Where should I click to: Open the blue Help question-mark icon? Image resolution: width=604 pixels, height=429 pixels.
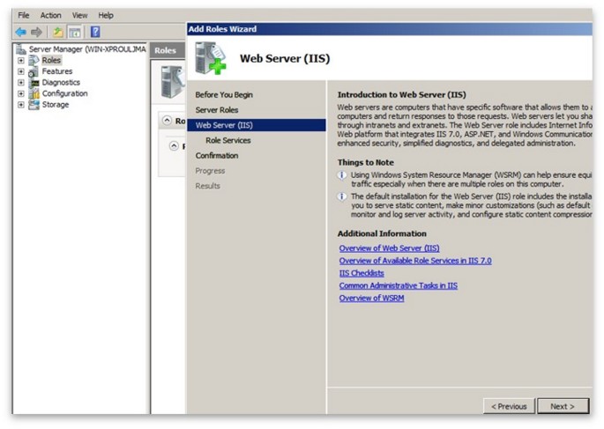(x=95, y=32)
